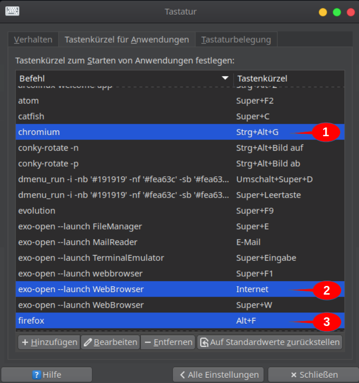Select the dmenu_run row with Super+Leertaste
Image resolution: width=359 pixels, height=383 pixels.
click(x=180, y=195)
